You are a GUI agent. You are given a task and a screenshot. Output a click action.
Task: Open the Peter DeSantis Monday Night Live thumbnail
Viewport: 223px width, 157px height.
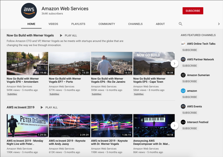27,126
